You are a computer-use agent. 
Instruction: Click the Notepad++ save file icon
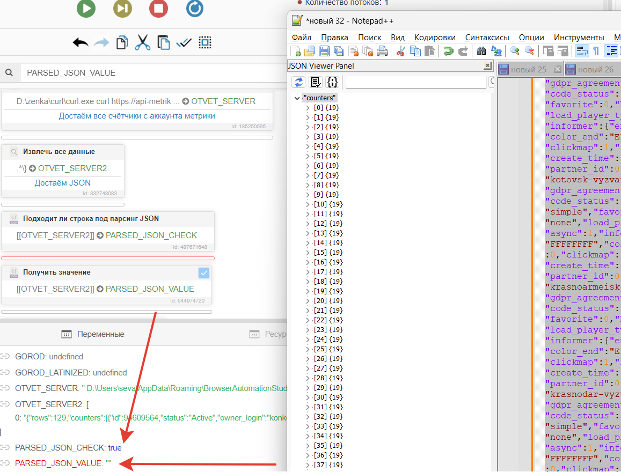click(324, 51)
